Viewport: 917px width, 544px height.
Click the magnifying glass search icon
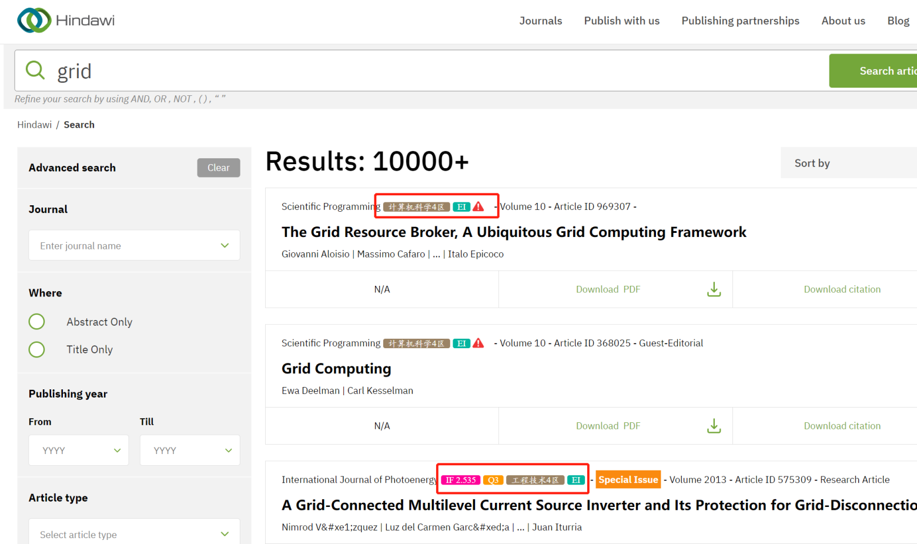tap(35, 71)
